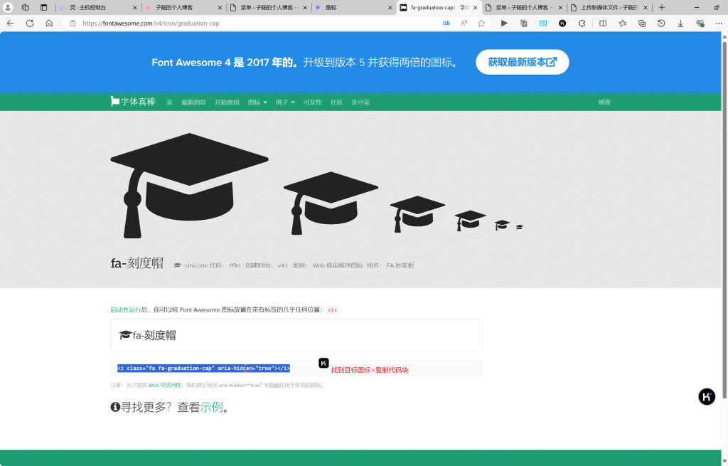Screen dimensions: 728x466
Task: Open the vertical tabs actions icon
Action: tap(43, 7)
